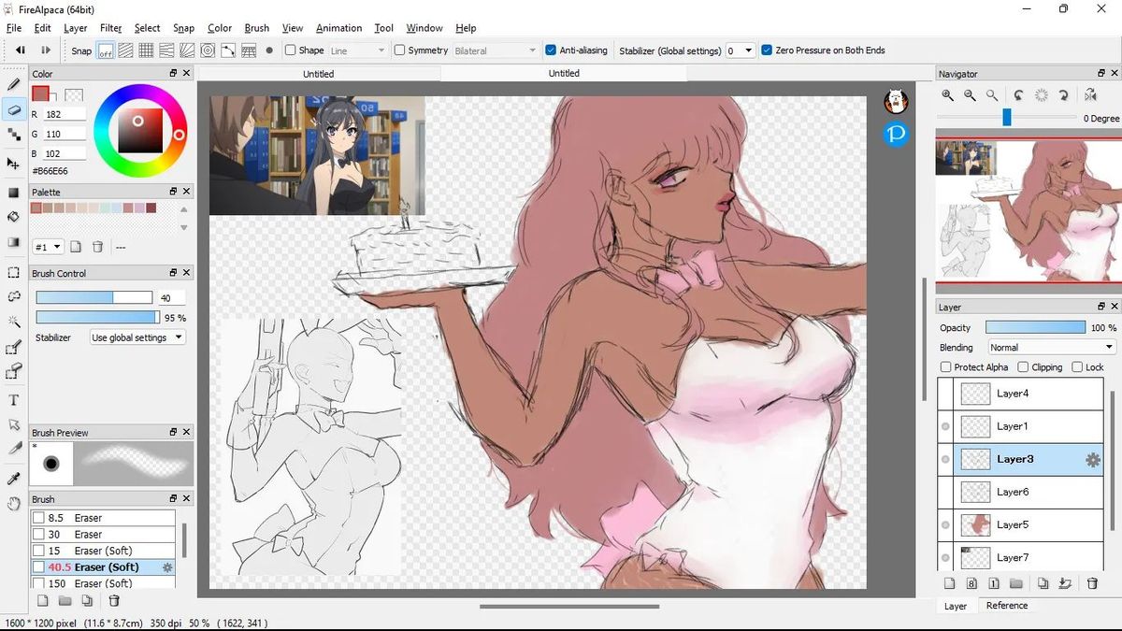Open the Animation menu
The height and width of the screenshot is (631, 1122).
click(x=338, y=28)
